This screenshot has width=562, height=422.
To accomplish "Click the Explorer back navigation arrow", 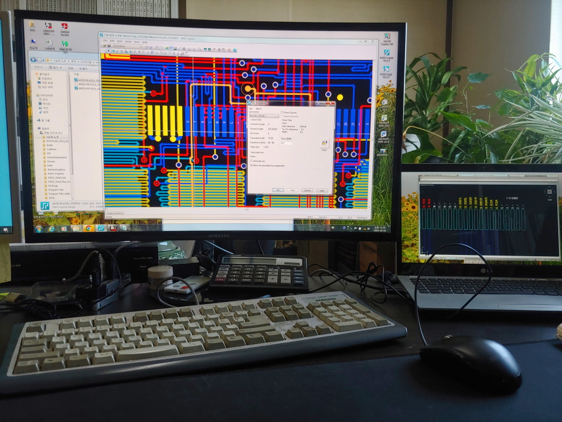I will 33,60.
